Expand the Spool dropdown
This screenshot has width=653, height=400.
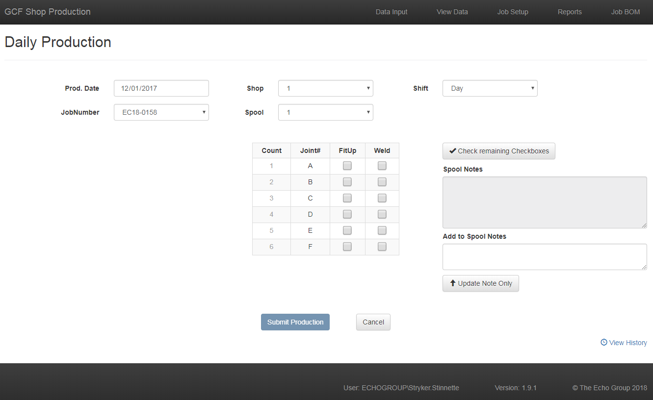point(325,112)
